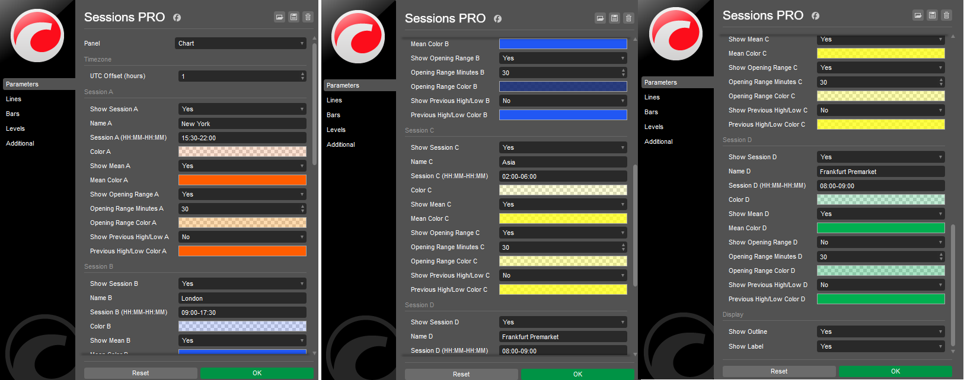The width and height of the screenshot is (964, 380).
Task: Click trash icon in the Display section dialog
Action: coord(946,15)
